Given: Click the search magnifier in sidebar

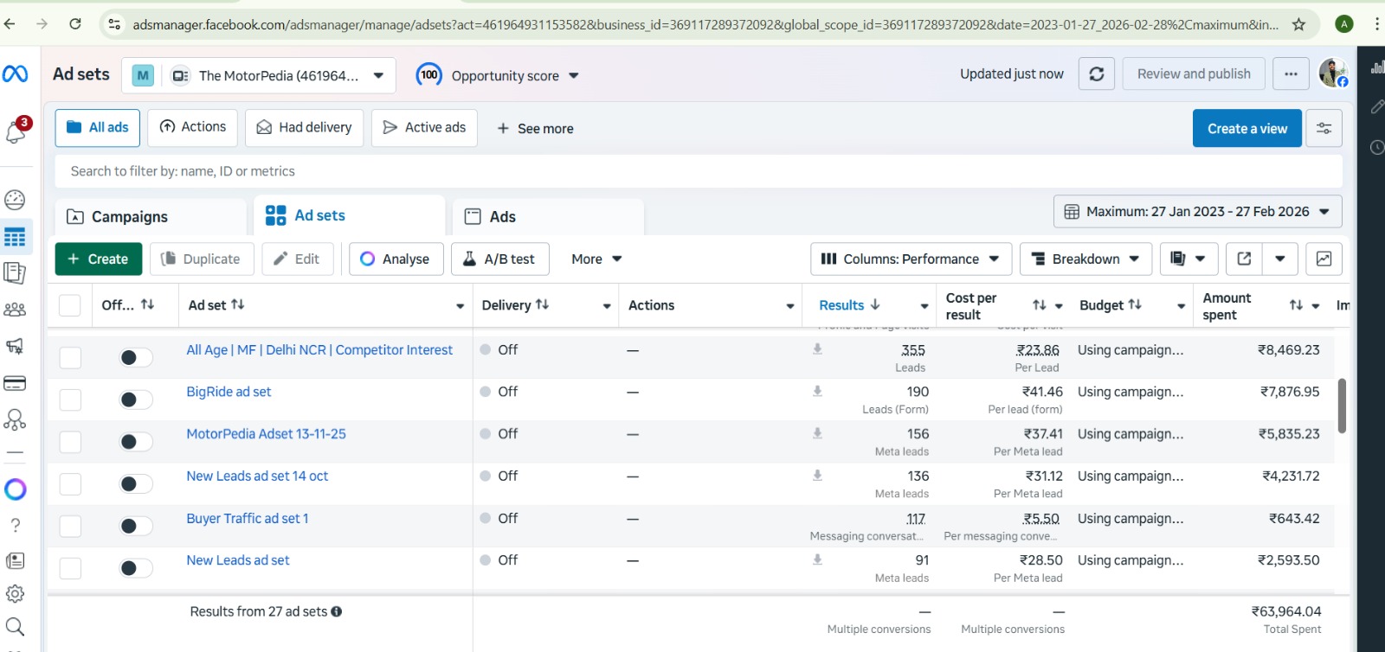Looking at the screenshot, I should pyautogui.click(x=15, y=627).
